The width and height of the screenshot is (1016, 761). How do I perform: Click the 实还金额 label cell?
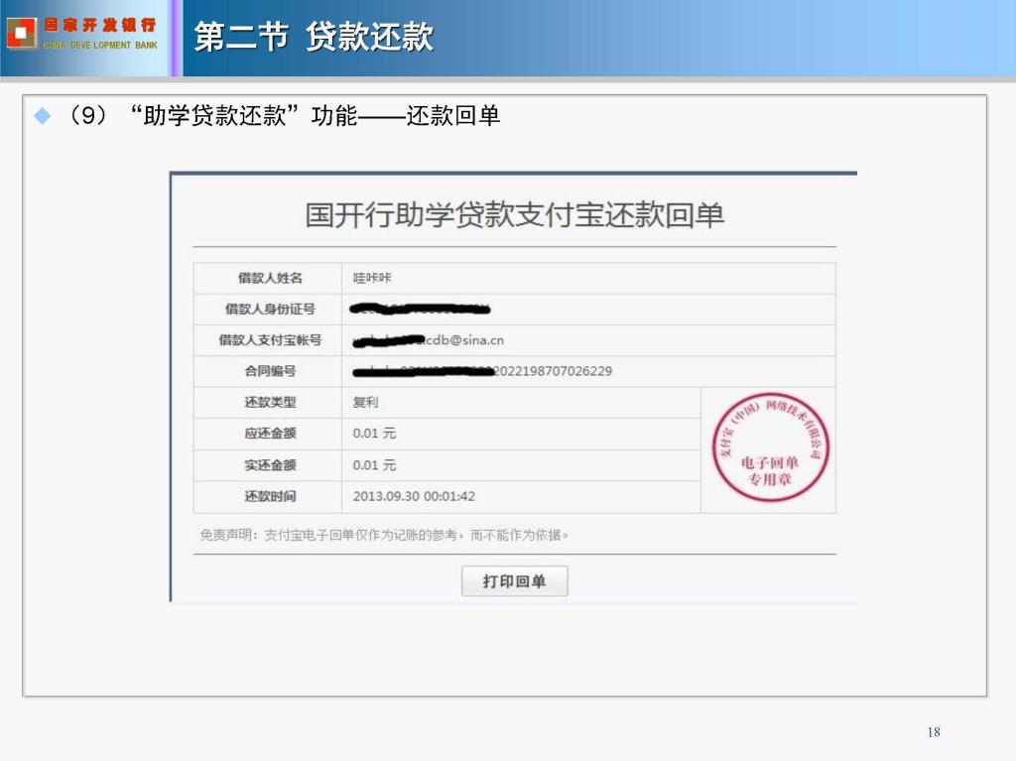[268, 465]
